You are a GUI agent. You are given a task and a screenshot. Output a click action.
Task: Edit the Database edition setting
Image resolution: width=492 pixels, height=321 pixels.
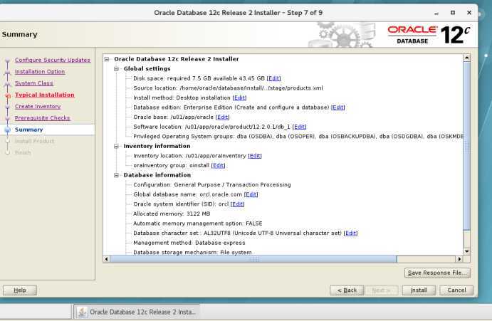[338, 107]
